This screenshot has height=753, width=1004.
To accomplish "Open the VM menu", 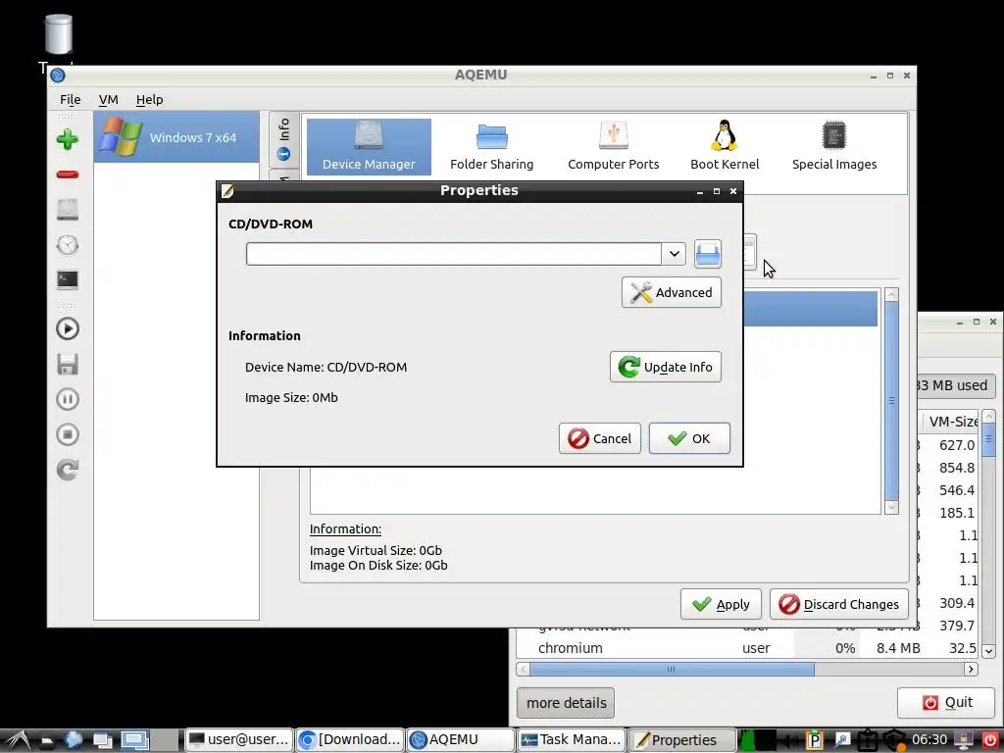I will click(x=108, y=99).
